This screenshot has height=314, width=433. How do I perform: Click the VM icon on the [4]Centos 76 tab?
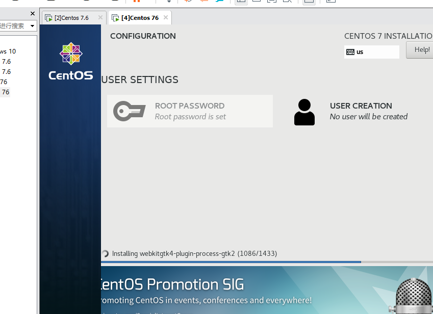115,18
